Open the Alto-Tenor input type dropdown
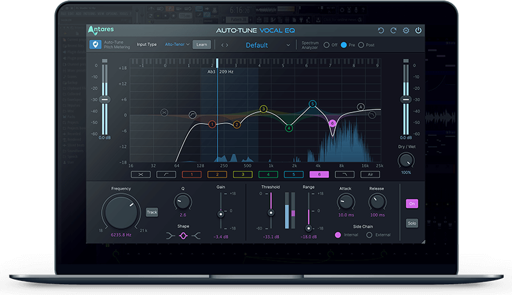Screen dimensions: 512x295 coord(177,44)
